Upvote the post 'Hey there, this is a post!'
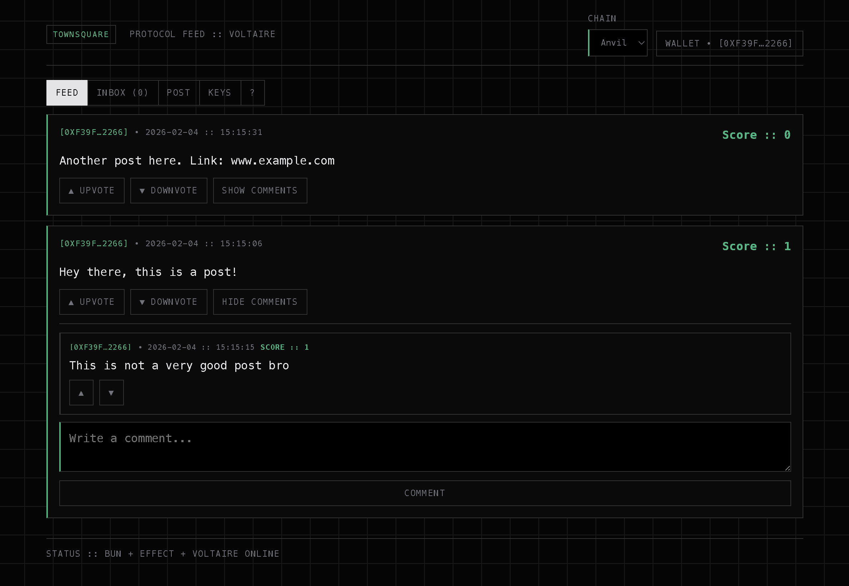Screen dimensions: 849x586 click(91, 302)
